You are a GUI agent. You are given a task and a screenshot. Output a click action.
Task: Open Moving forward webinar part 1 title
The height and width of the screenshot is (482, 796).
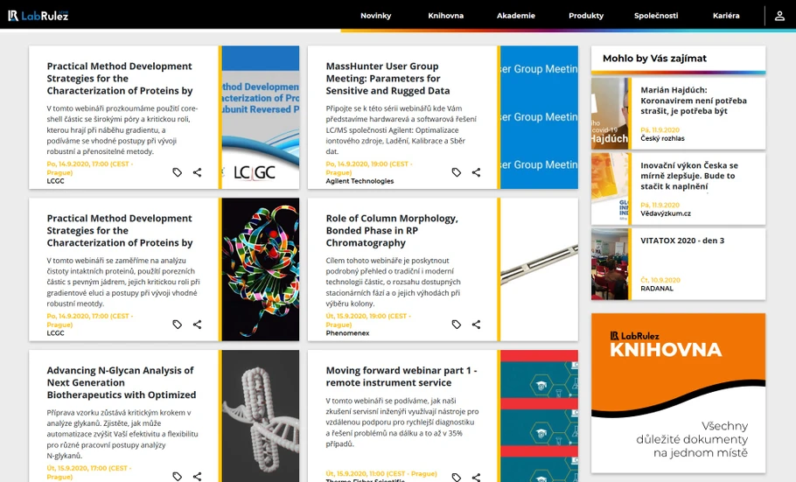click(x=401, y=376)
